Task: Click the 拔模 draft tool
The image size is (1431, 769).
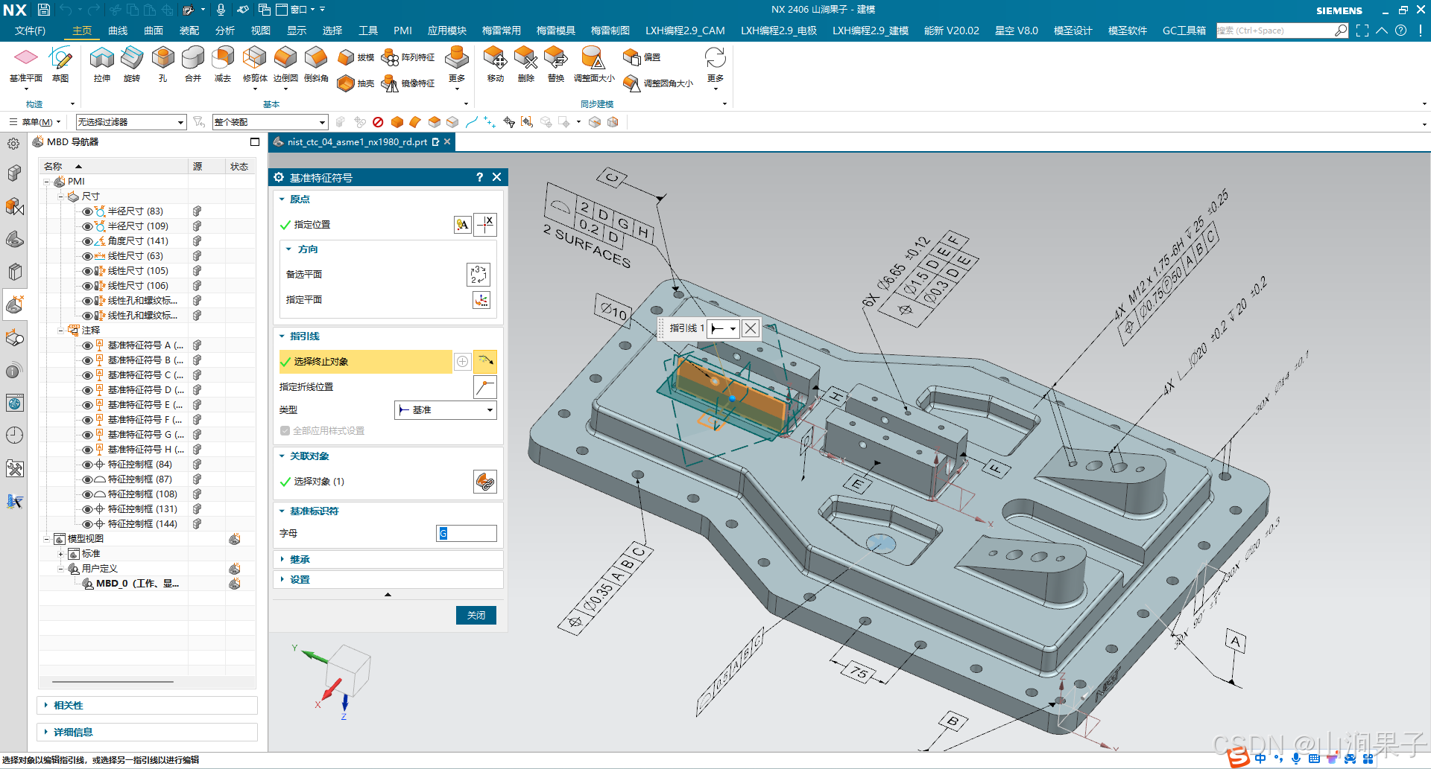Action: 356,57
